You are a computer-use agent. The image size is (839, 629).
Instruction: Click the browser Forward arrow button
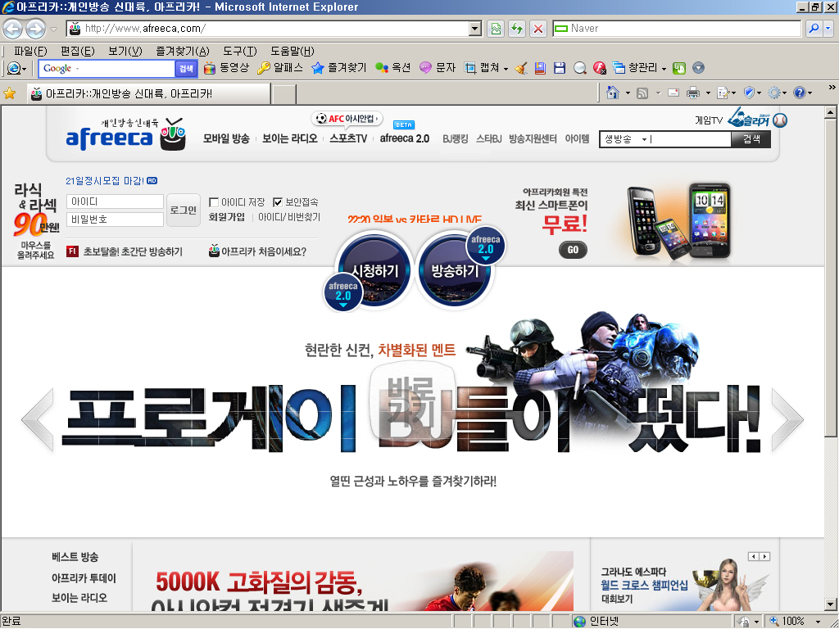(36, 29)
